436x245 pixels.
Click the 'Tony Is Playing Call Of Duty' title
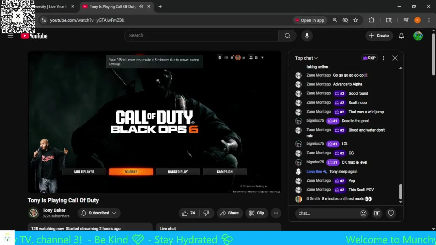[x=63, y=200]
